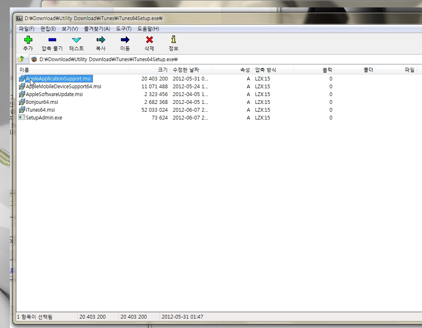Open the 편집(E) menu
Screen dimensions: 422x328
point(48,29)
